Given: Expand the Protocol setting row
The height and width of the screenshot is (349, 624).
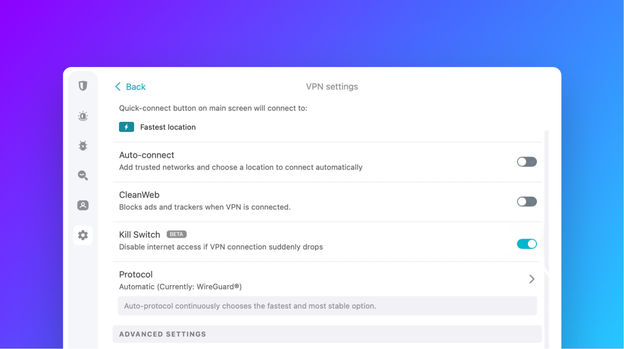Looking at the screenshot, I should 327,280.
